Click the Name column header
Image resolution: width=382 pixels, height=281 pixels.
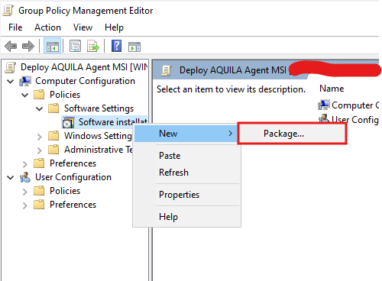click(332, 89)
